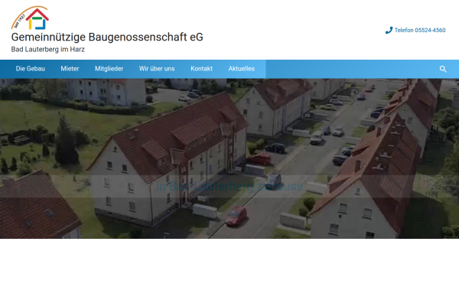Open the Kontakt page

click(x=201, y=69)
